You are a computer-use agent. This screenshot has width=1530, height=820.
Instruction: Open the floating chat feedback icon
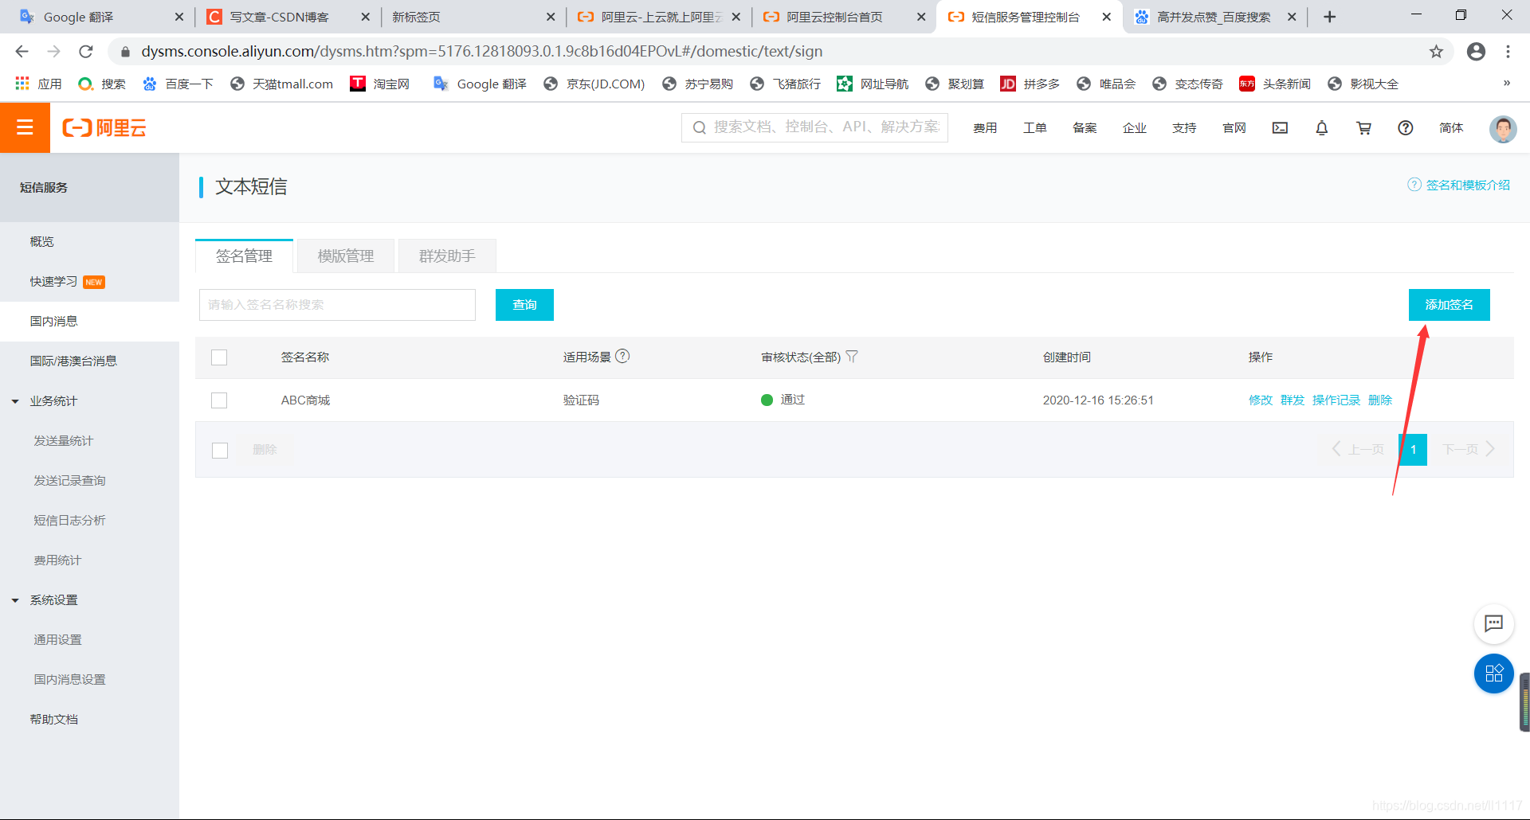tap(1495, 624)
